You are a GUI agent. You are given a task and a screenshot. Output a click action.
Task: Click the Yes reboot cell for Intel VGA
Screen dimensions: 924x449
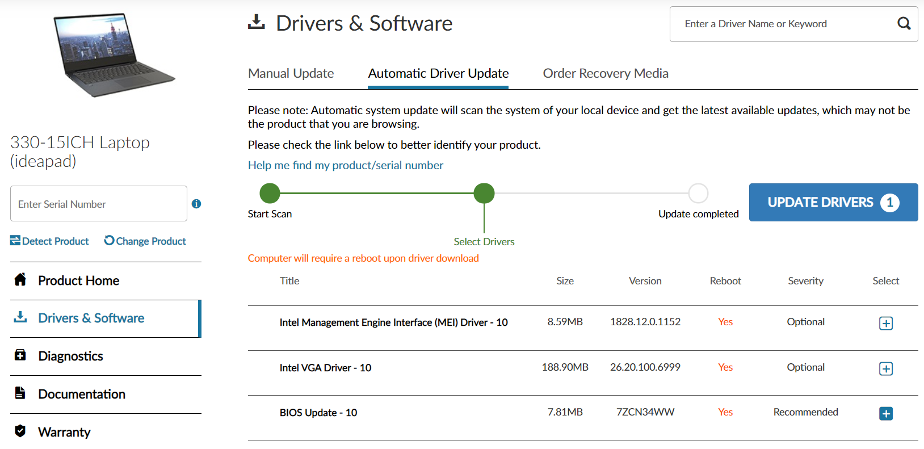[725, 367]
